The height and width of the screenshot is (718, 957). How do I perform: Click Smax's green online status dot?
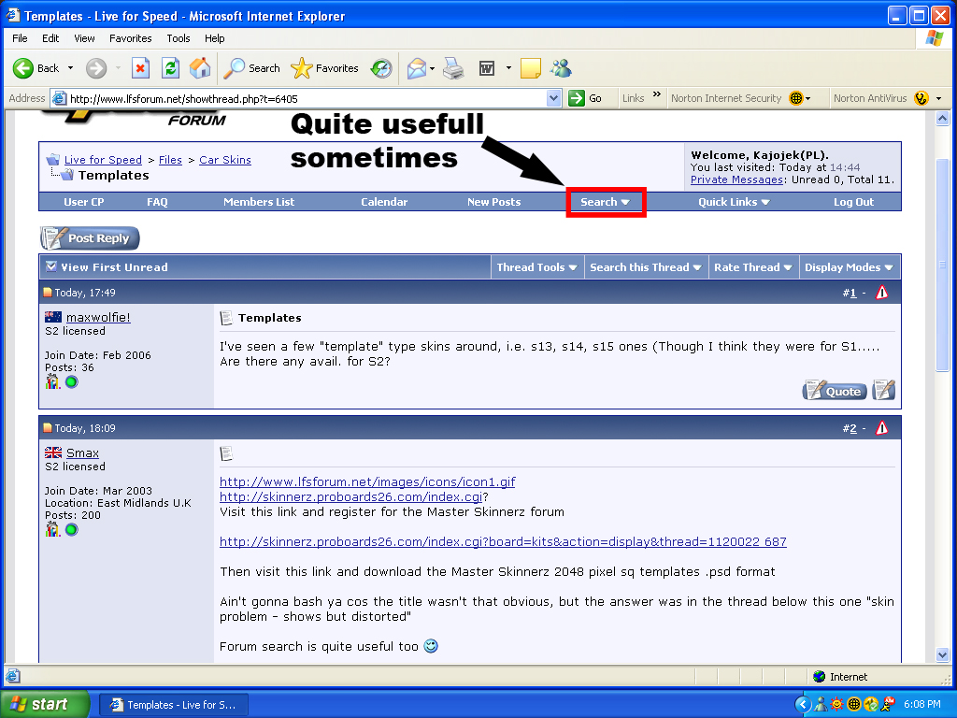(x=72, y=530)
